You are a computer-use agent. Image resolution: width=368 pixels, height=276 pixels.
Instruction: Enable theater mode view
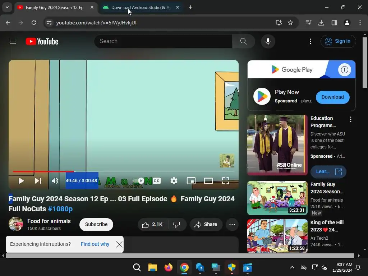click(208, 181)
